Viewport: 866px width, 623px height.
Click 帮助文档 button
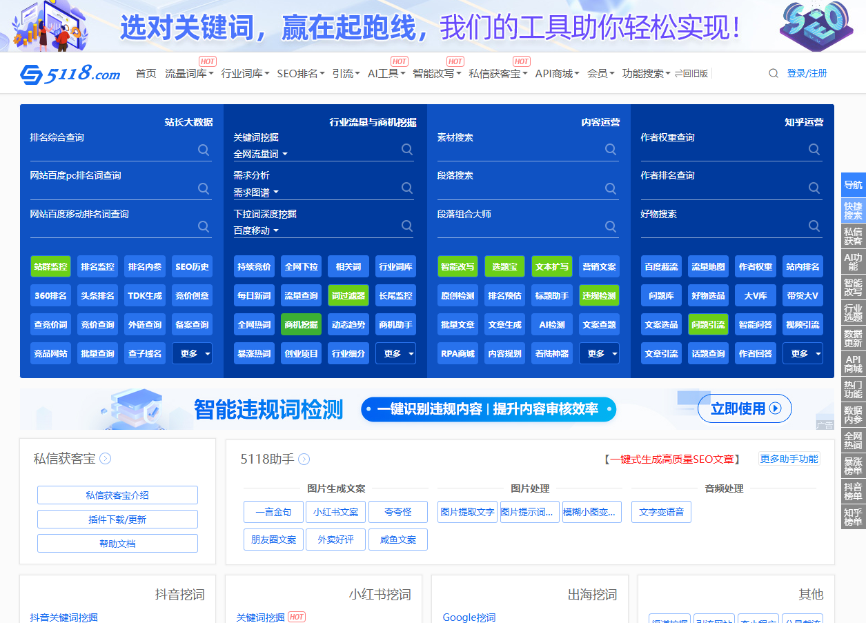click(x=117, y=543)
